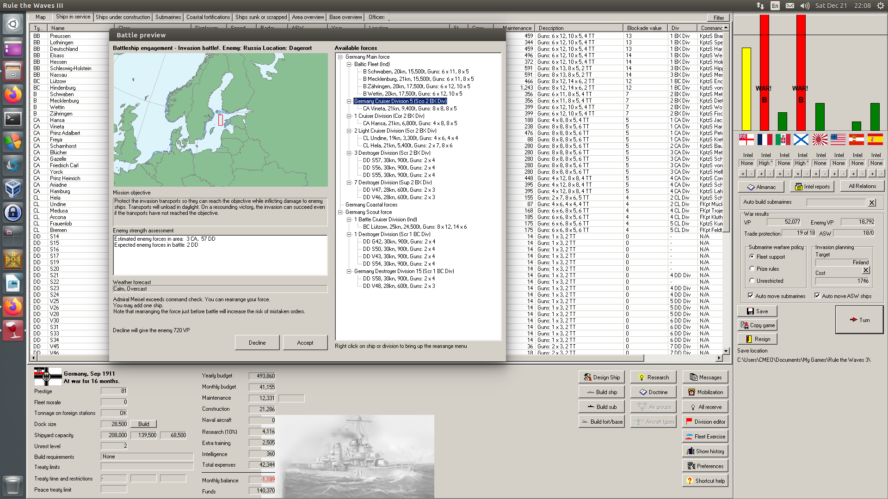Open the Trash in the dock
The image size is (888, 499).
tap(13, 486)
